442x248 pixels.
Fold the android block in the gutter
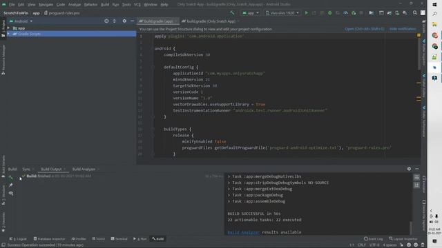(153, 49)
